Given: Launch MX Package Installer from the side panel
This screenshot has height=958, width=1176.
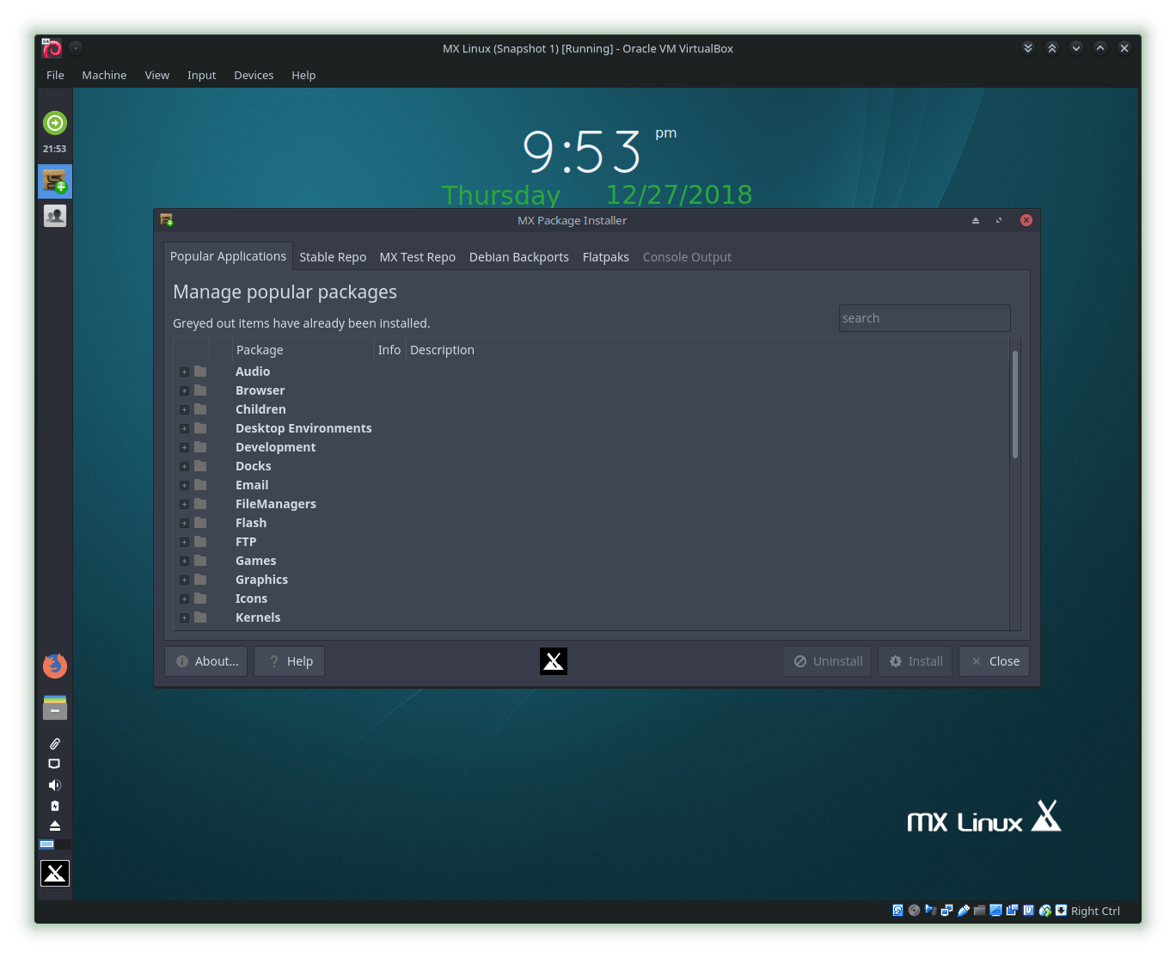Looking at the screenshot, I should pos(54,181).
